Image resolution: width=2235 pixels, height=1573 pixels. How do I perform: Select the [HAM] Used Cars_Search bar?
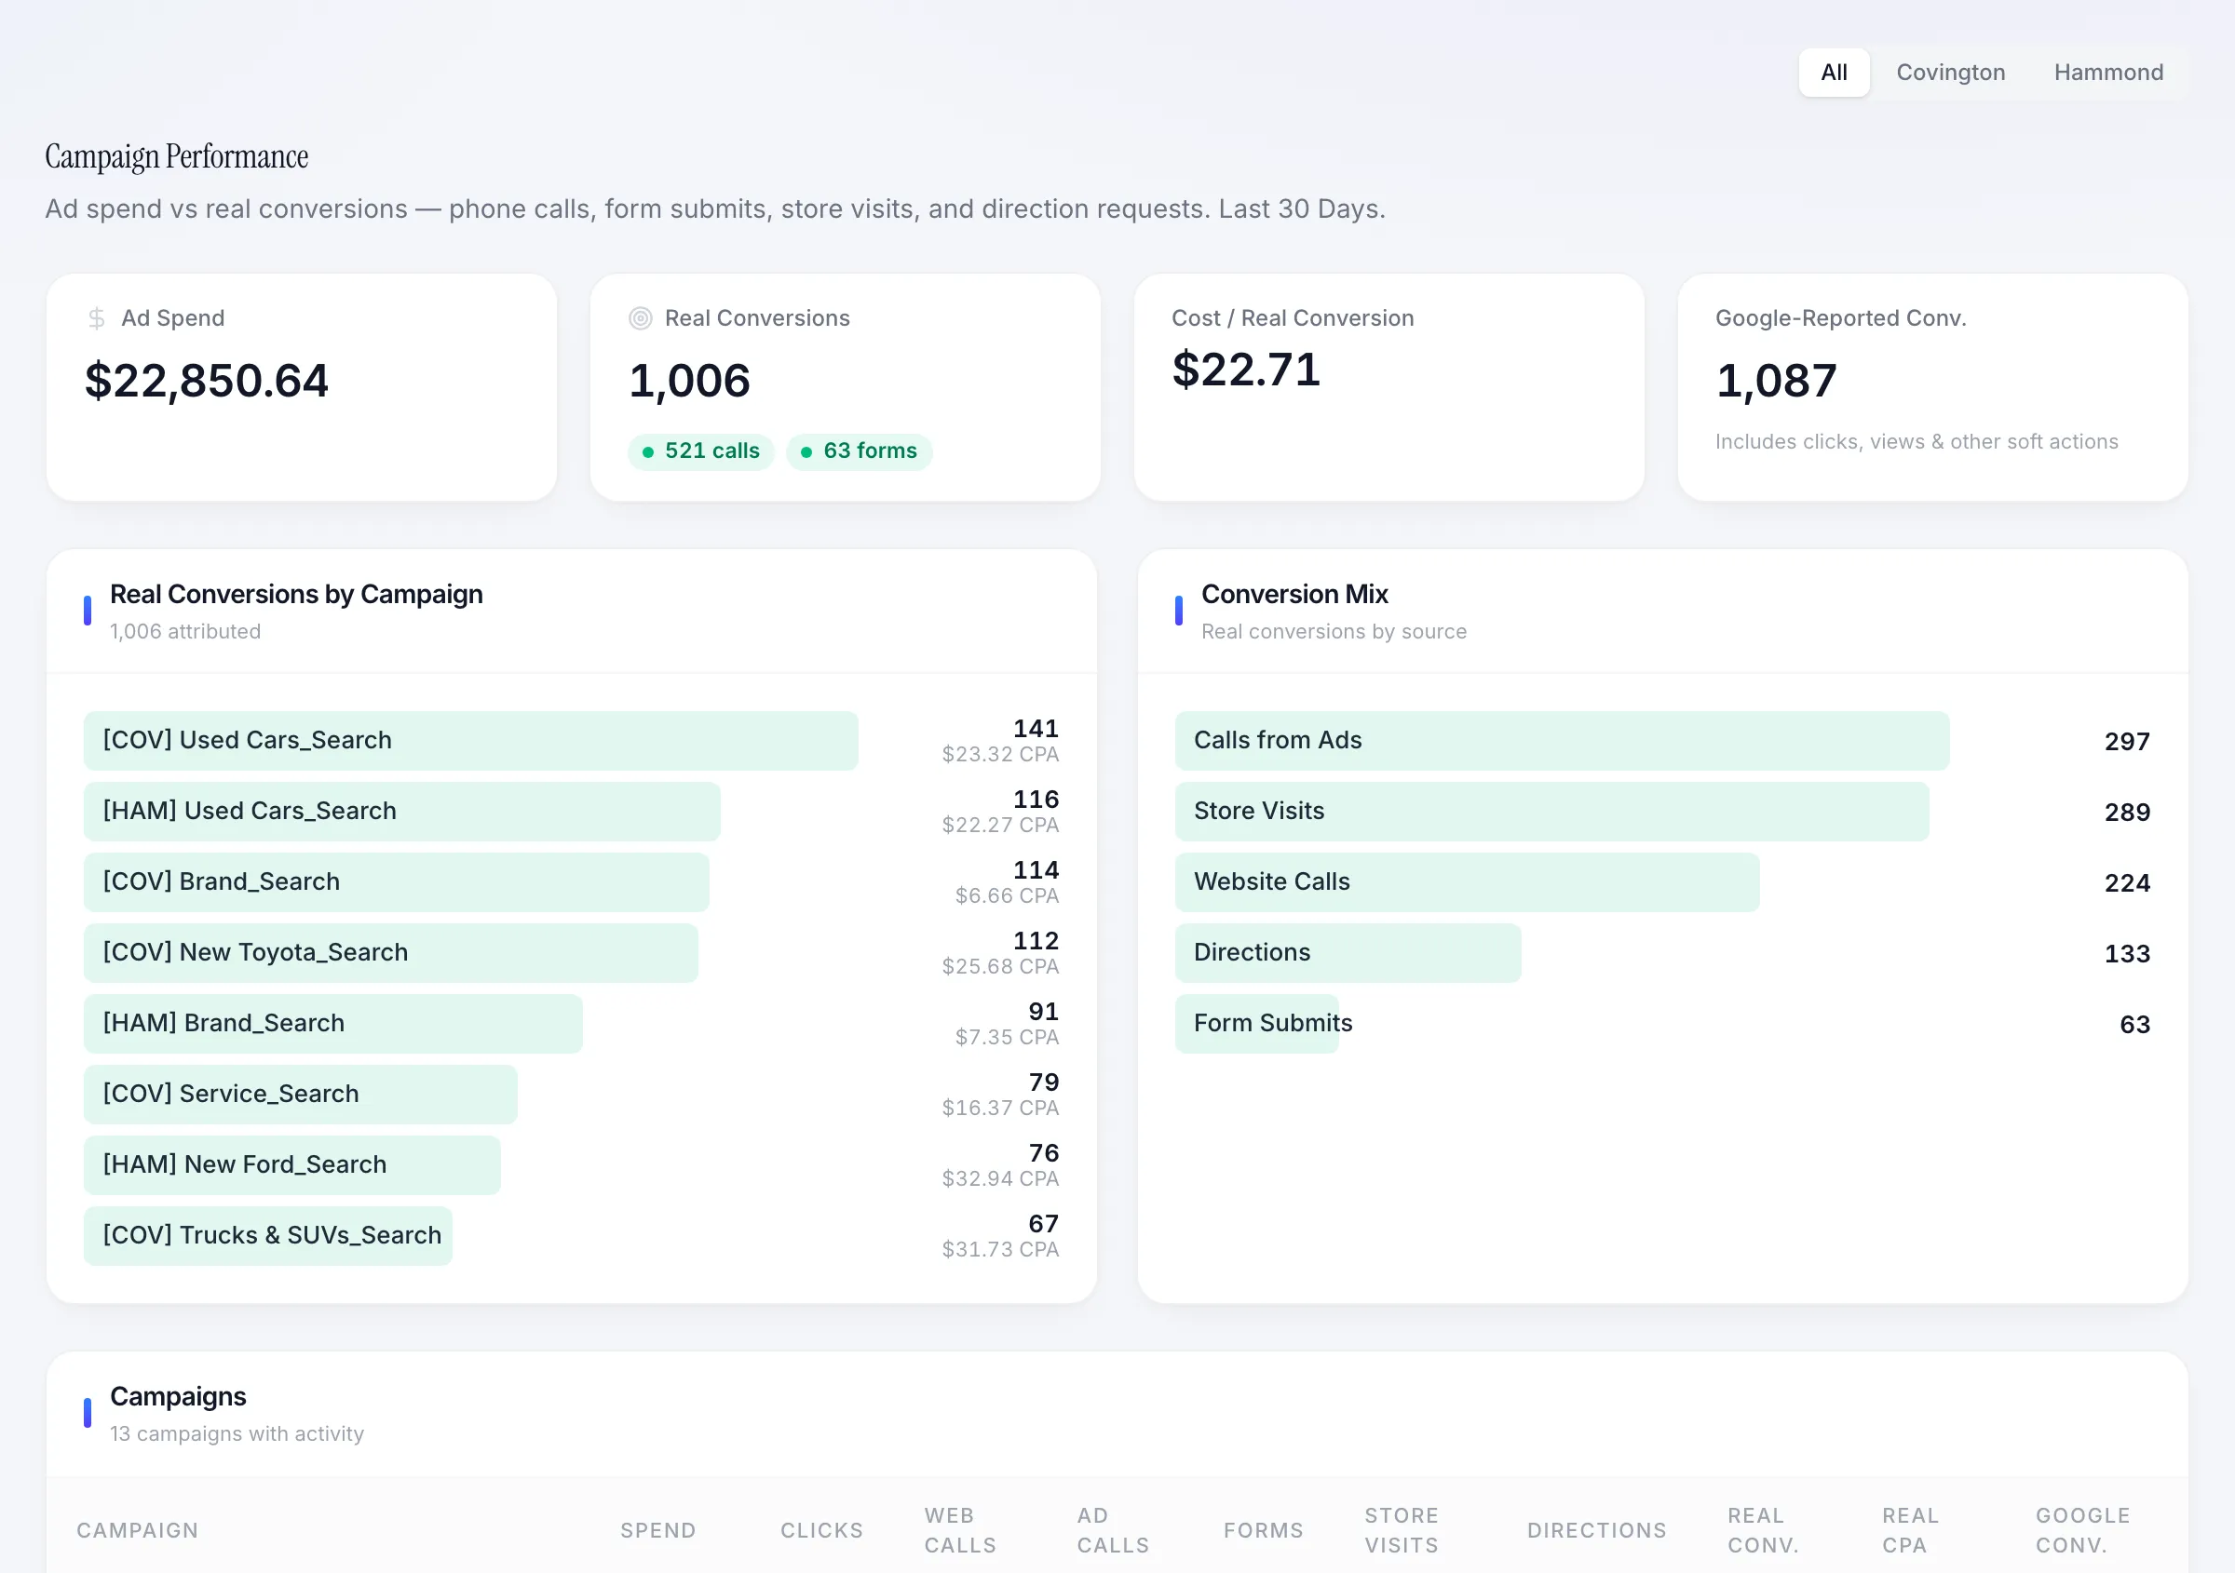point(402,812)
